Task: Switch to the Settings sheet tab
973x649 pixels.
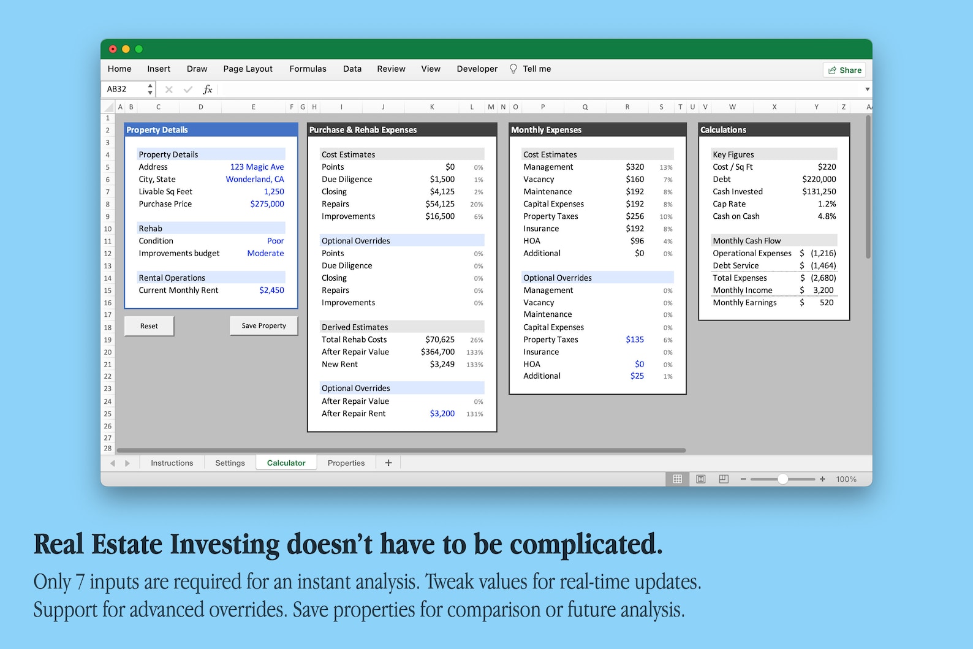Action: click(230, 463)
